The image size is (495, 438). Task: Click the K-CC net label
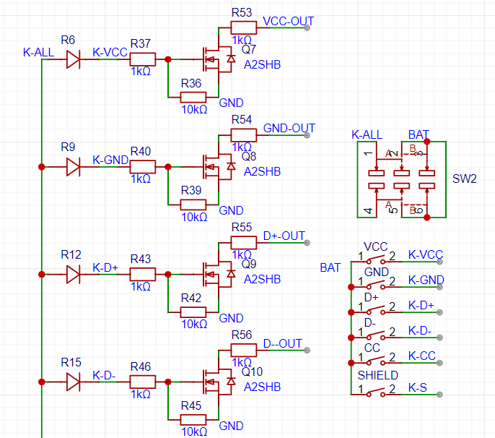(x=421, y=356)
